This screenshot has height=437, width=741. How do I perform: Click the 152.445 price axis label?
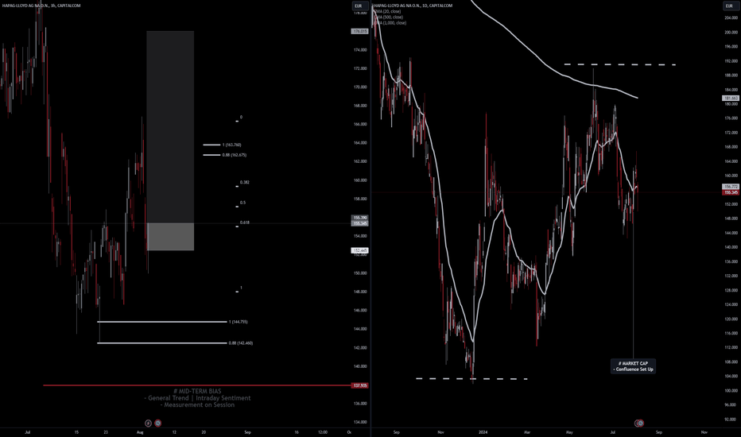360,250
